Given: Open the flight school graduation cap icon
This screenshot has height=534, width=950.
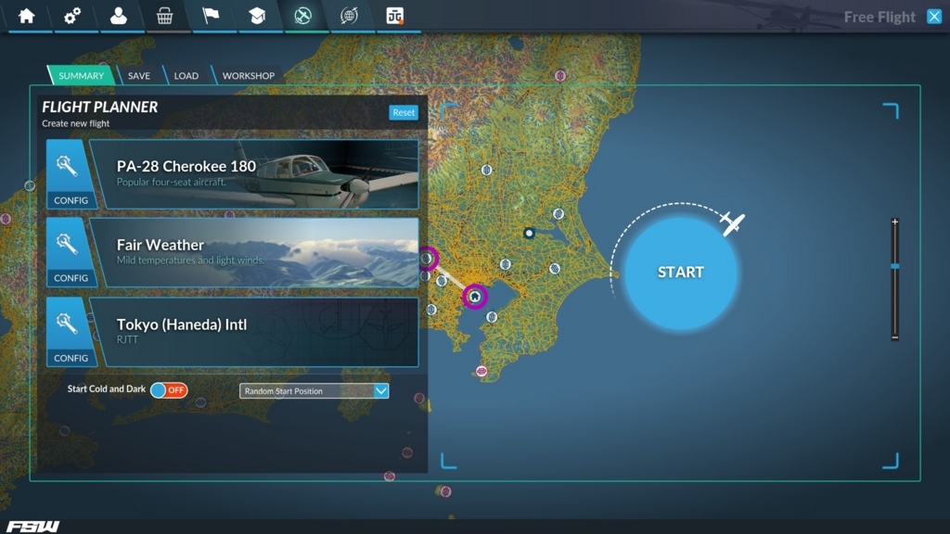Looking at the screenshot, I should pos(257,16).
